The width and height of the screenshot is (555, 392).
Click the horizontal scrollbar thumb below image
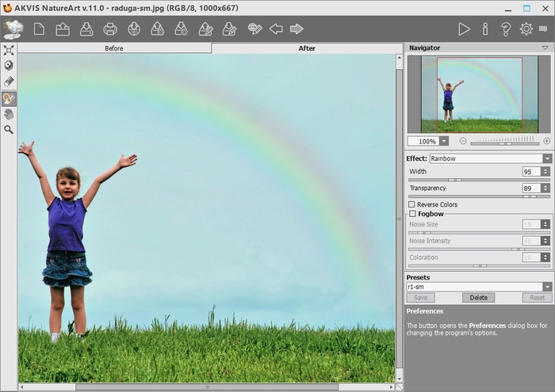pos(207,387)
